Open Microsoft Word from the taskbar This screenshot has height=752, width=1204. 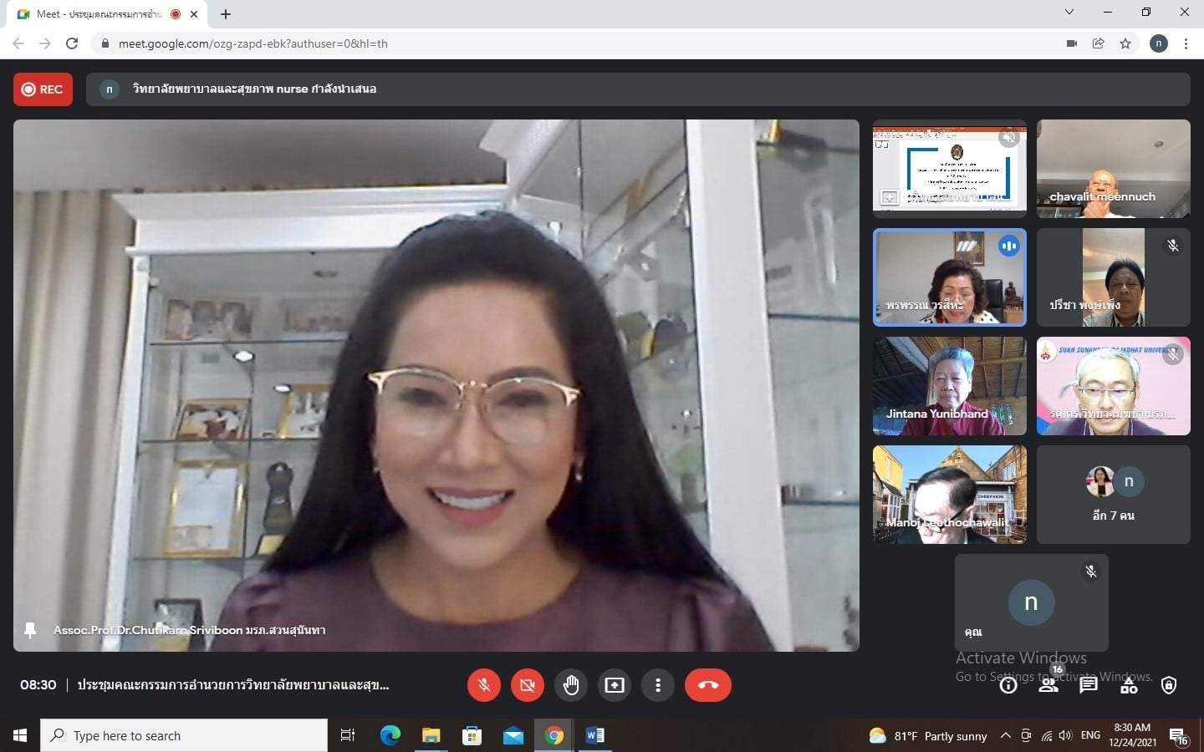[594, 736]
